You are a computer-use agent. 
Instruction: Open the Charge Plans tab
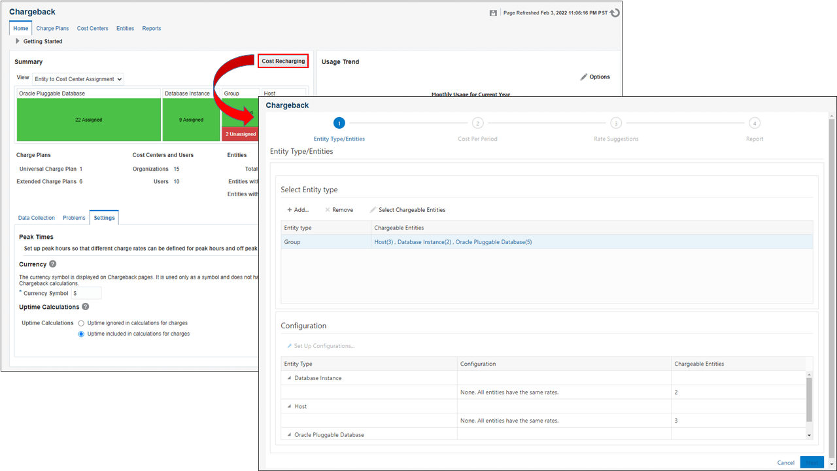click(x=52, y=28)
